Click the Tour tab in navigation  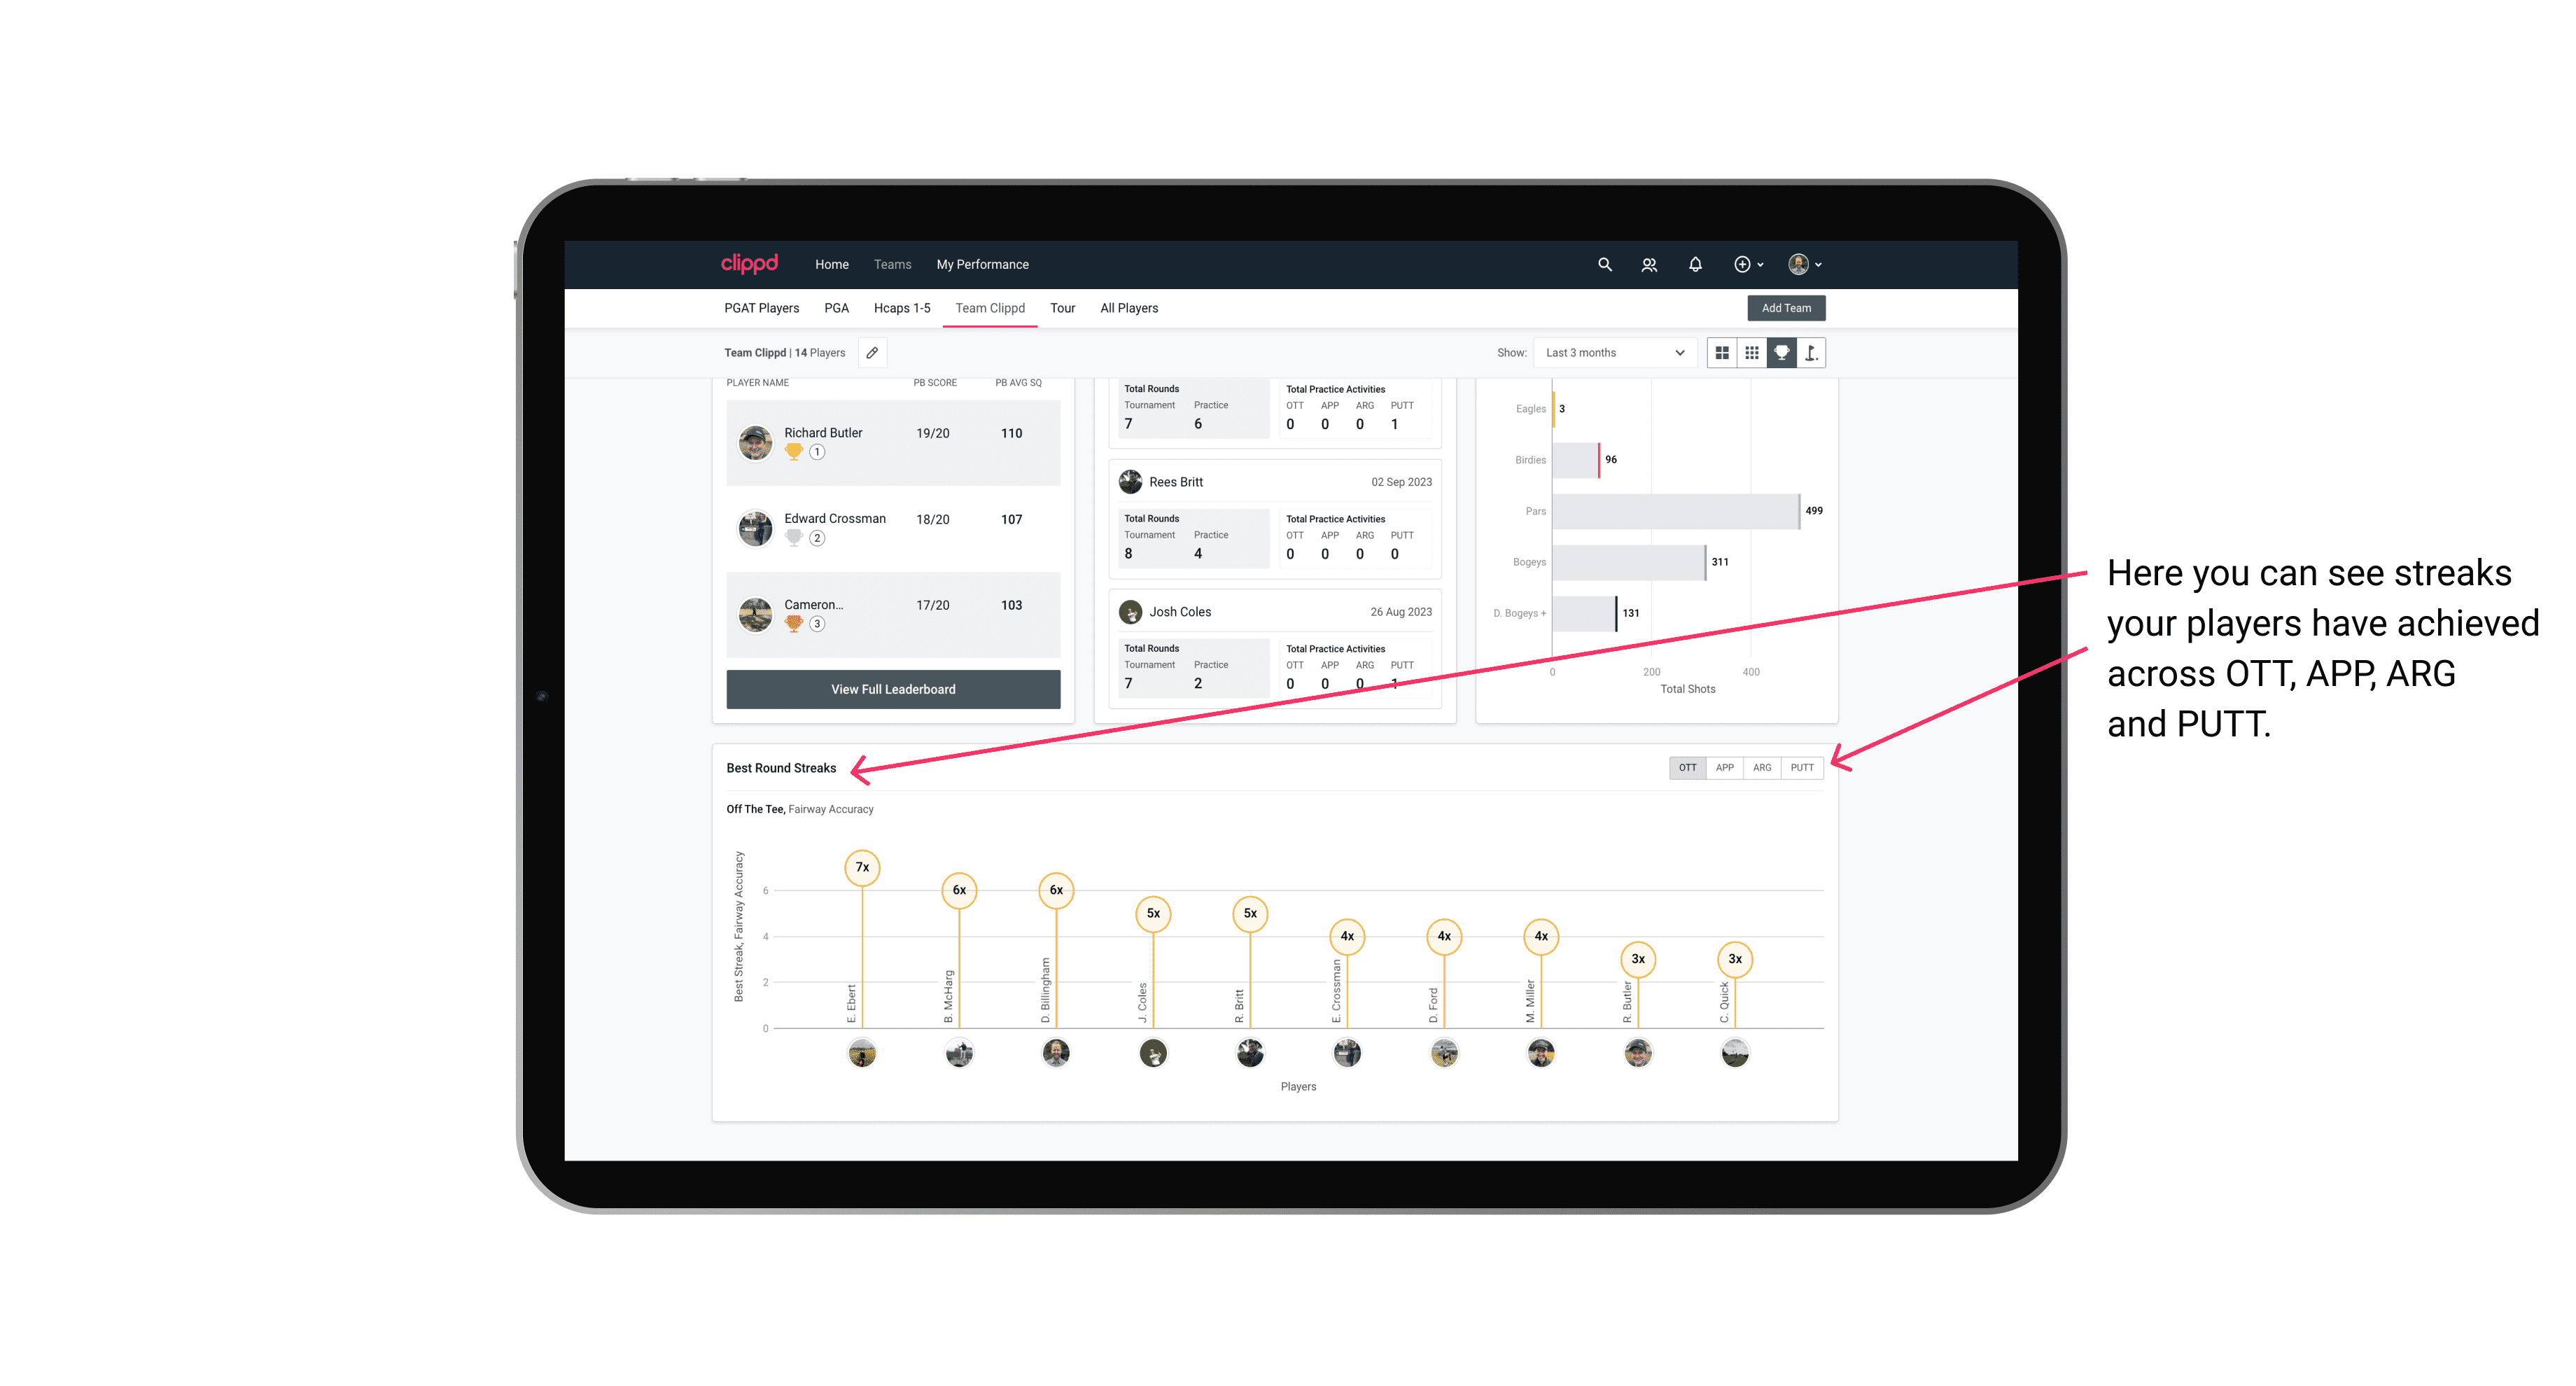1063,307
